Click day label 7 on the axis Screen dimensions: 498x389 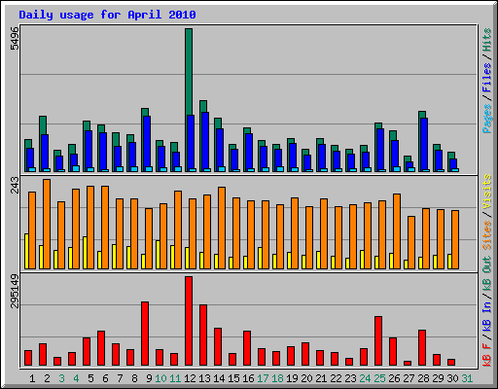click(120, 378)
